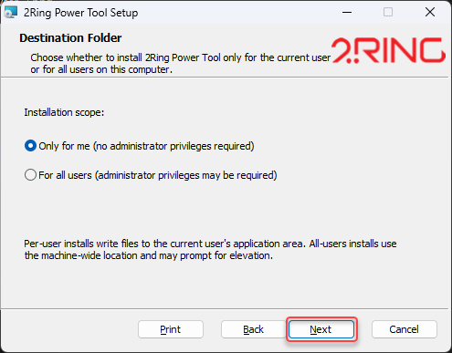The height and width of the screenshot is (353, 452).
Task: Click the Print button
Action: tap(171, 329)
